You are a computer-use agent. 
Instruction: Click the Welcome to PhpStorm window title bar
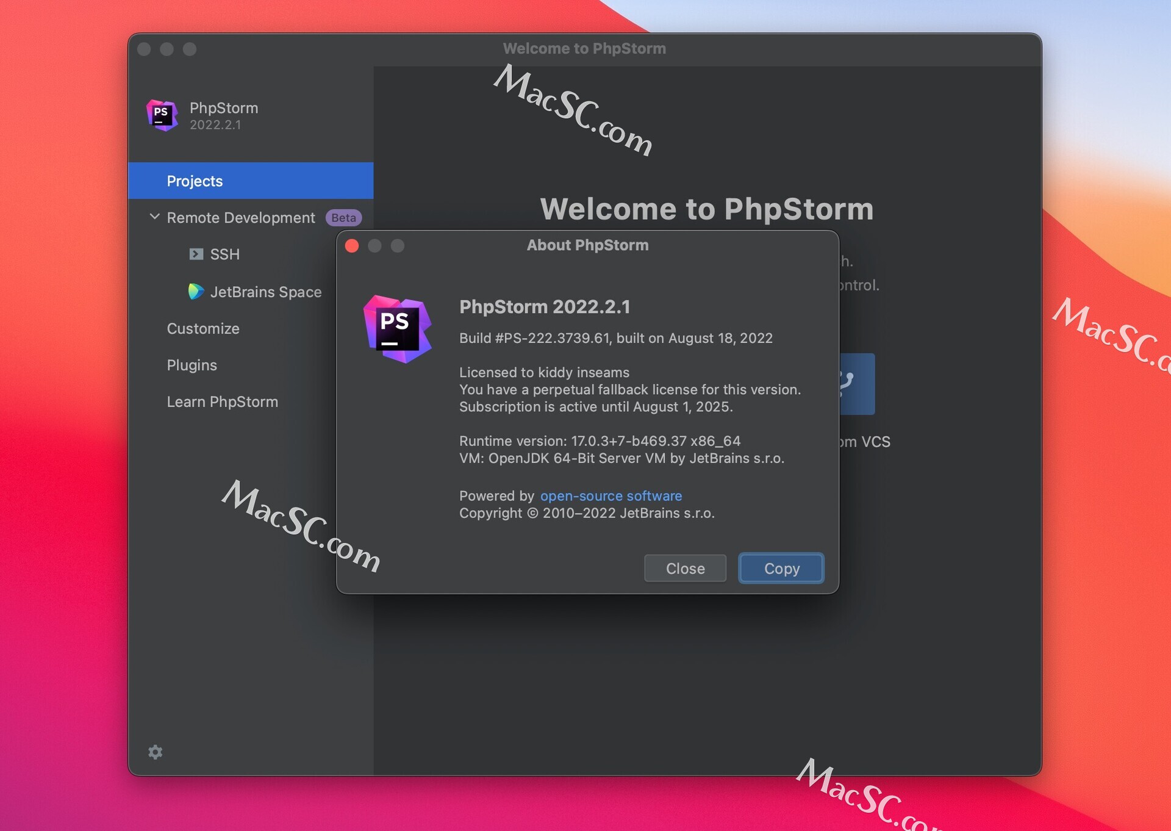coord(584,49)
